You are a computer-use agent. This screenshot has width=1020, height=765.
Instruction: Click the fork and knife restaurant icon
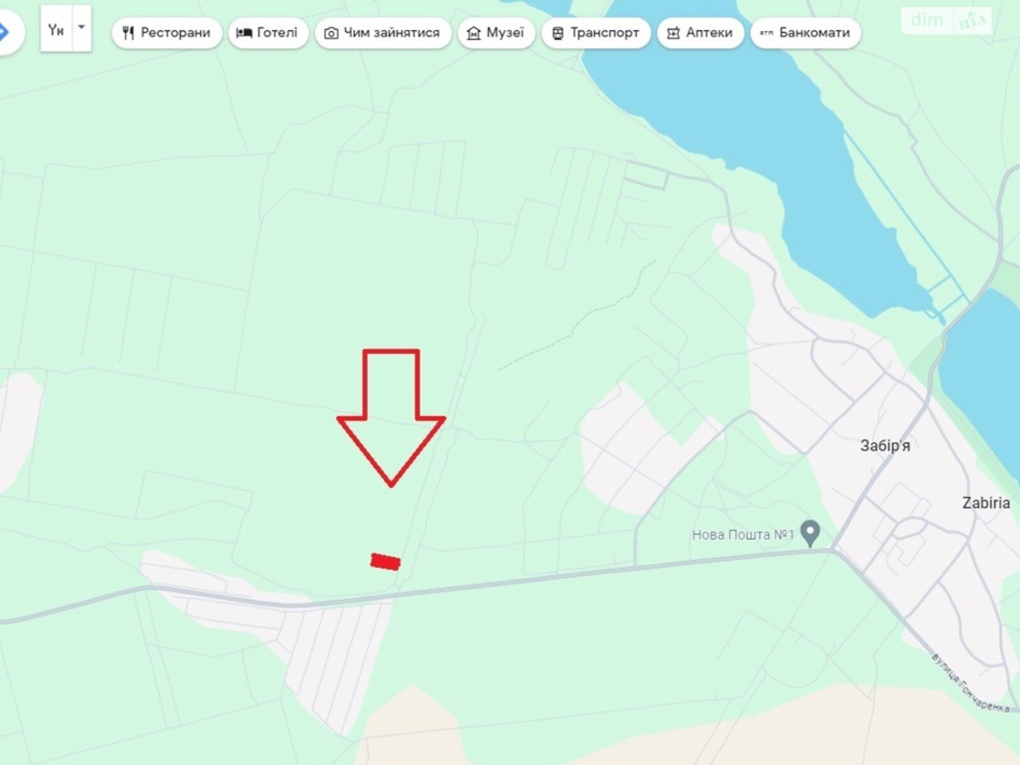click(128, 33)
